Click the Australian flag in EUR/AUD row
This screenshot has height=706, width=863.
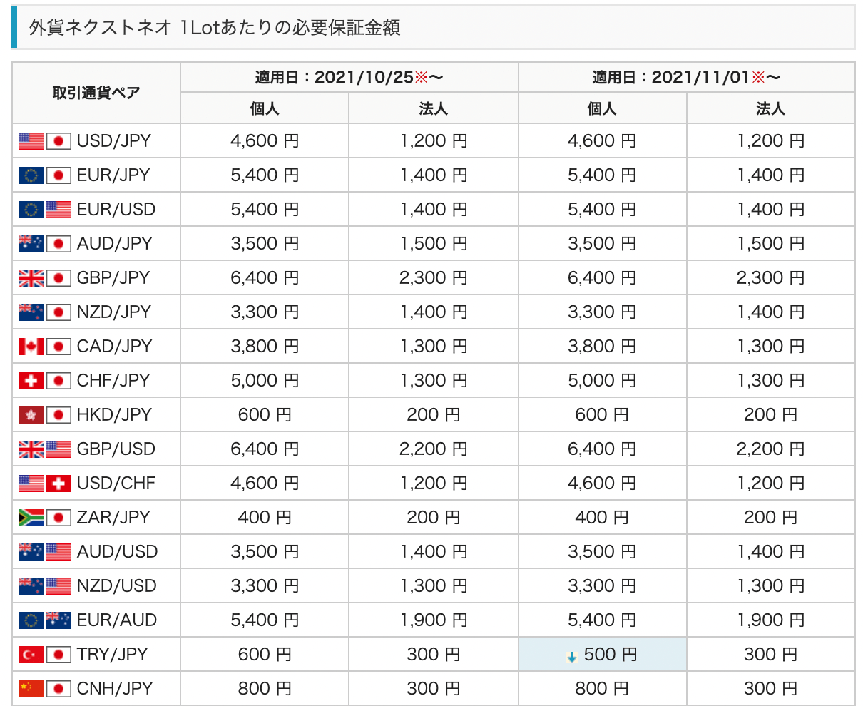coord(58,620)
